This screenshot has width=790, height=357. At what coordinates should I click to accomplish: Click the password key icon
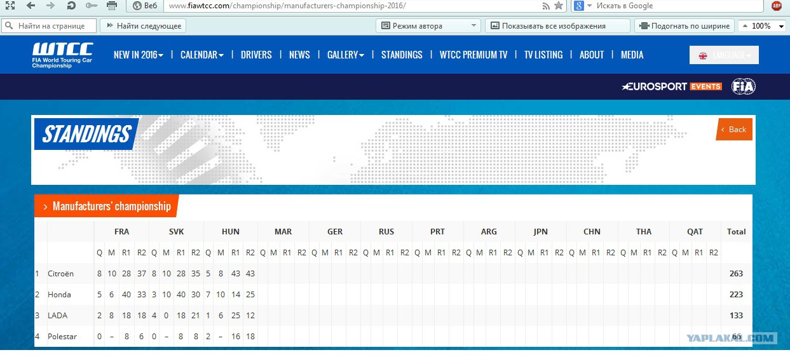coord(92,6)
